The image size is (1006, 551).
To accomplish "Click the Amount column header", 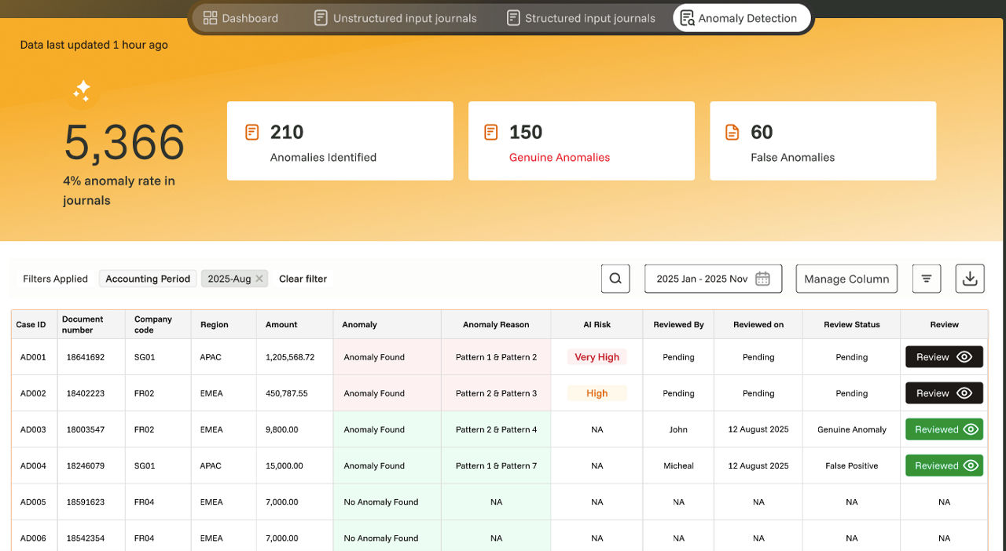I will click(281, 324).
